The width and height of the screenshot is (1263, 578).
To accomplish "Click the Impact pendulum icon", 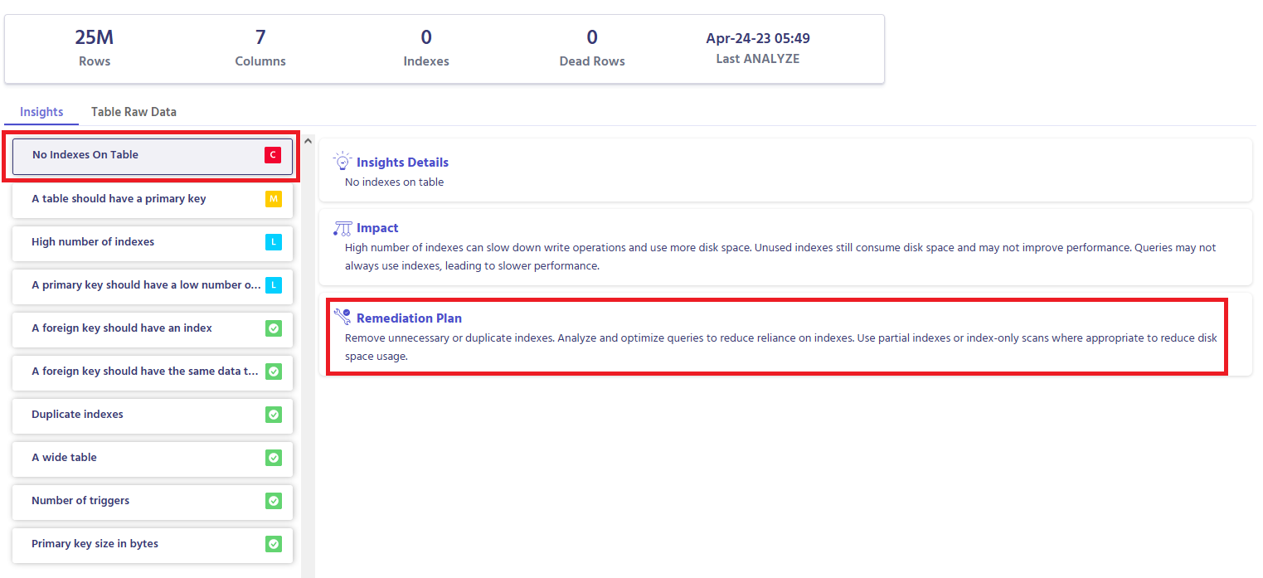I will tap(342, 228).
